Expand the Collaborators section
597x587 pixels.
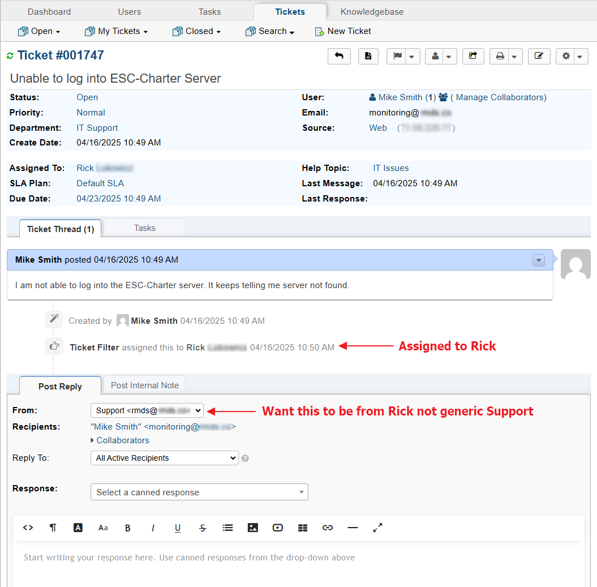pos(122,440)
